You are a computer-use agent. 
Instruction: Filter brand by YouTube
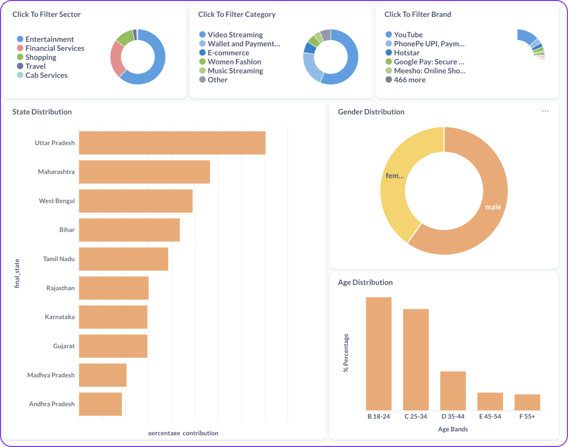coord(408,35)
